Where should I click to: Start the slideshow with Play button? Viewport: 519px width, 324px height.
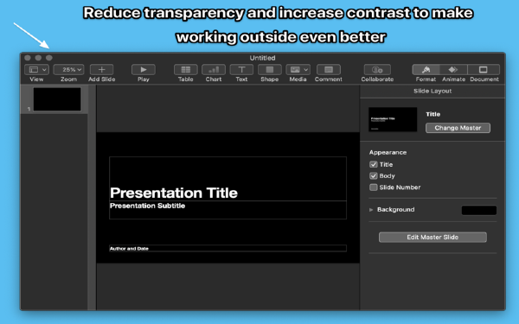(144, 70)
